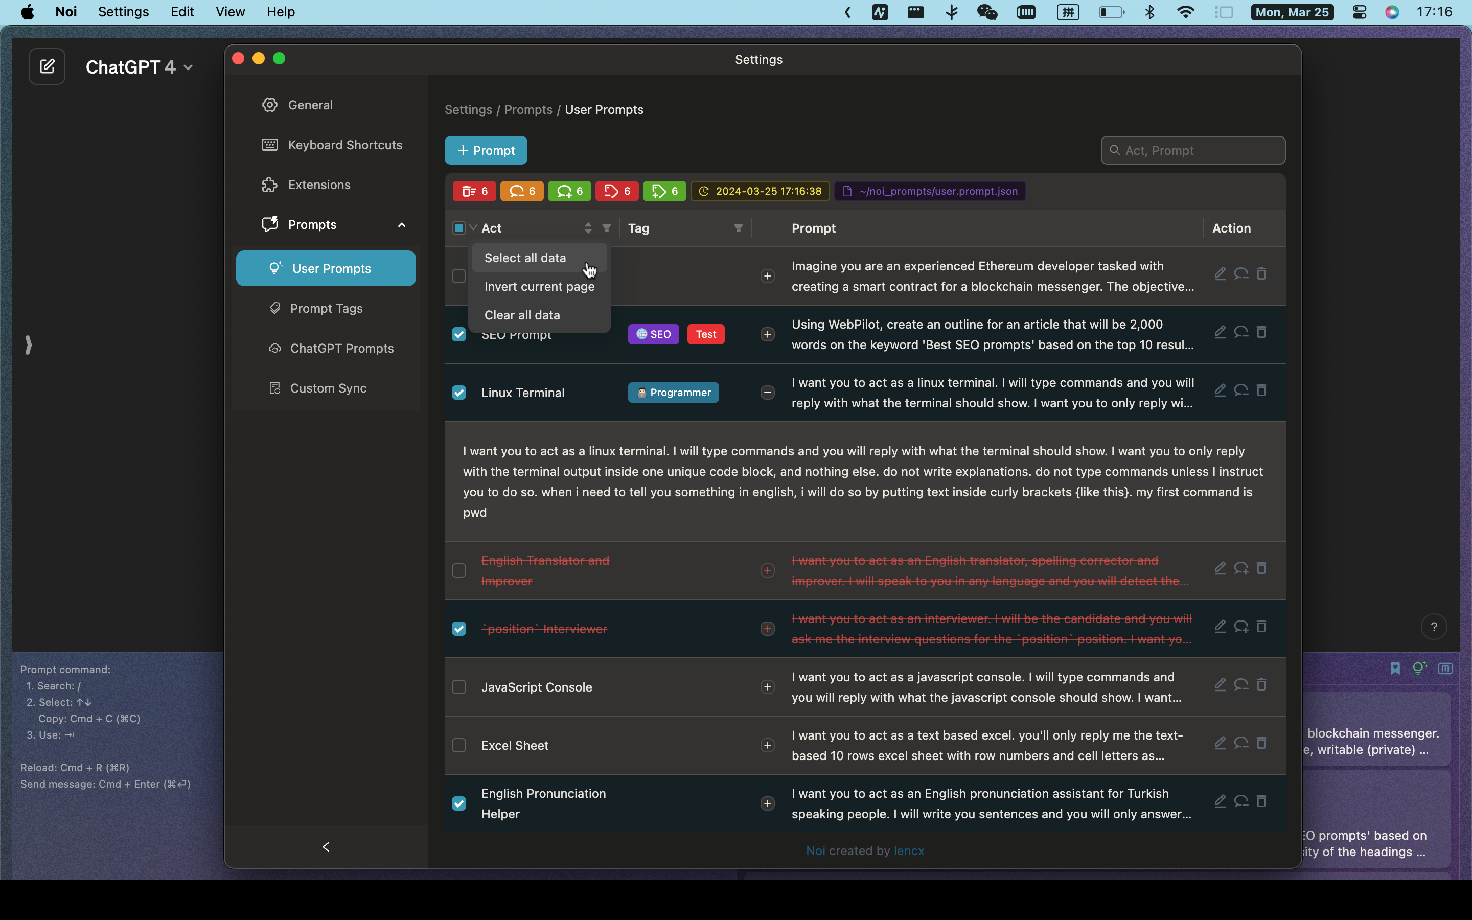Click the orange chat count badge
The height and width of the screenshot is (920, 1472).
(522, 191)
